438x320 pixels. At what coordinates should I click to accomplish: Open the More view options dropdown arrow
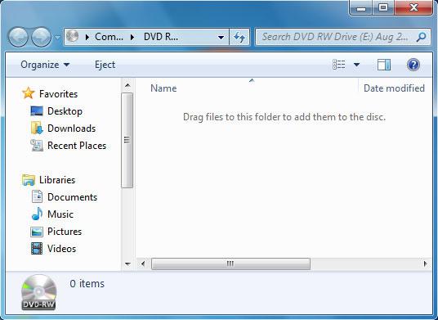click(356, 65)
